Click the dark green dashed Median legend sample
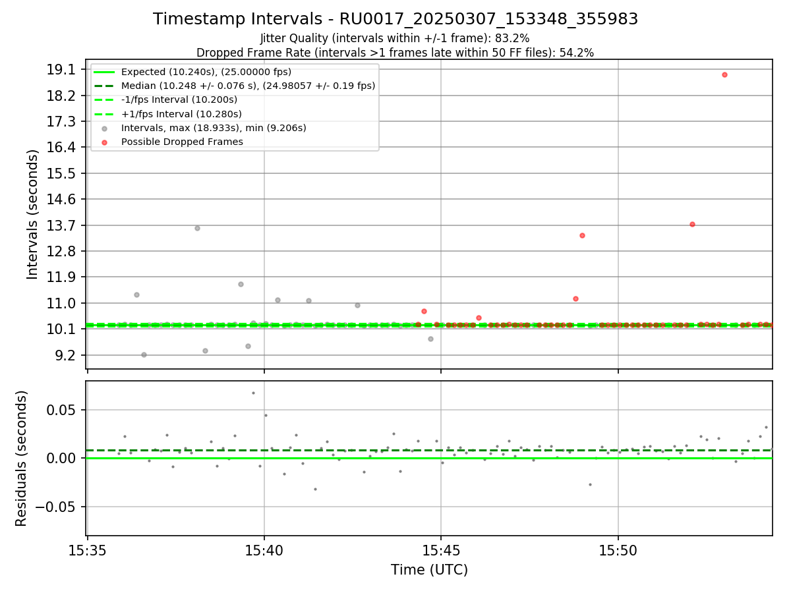This screenshot has width=791, height=593. [x=105, y=86]
